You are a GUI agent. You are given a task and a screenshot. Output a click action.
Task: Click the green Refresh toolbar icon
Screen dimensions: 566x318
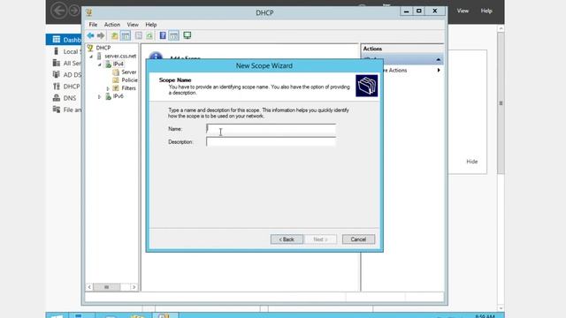pyautogui.click(x=149, y=35)
